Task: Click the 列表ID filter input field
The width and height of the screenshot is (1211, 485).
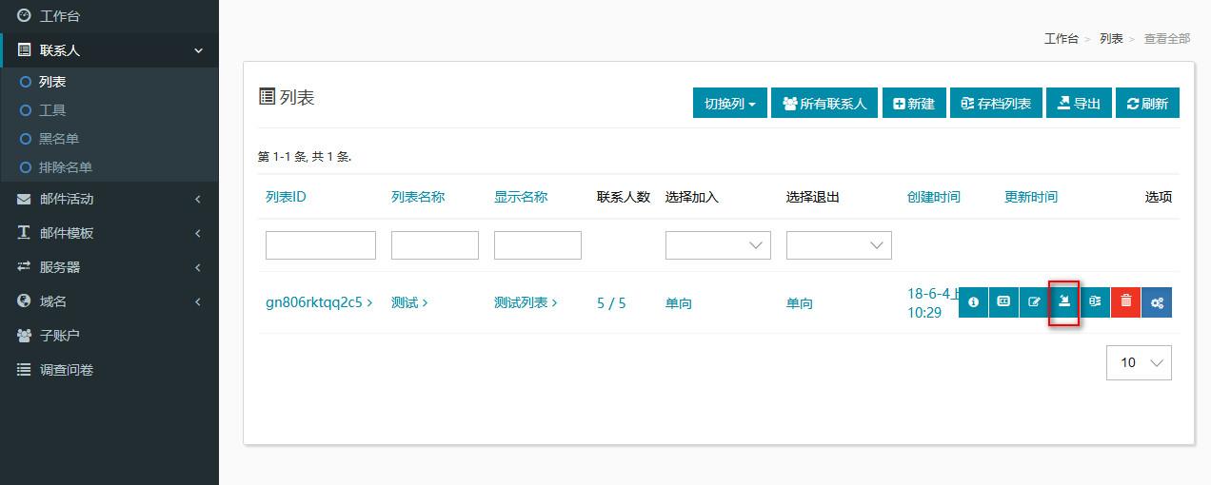Action: coord(320,245)
